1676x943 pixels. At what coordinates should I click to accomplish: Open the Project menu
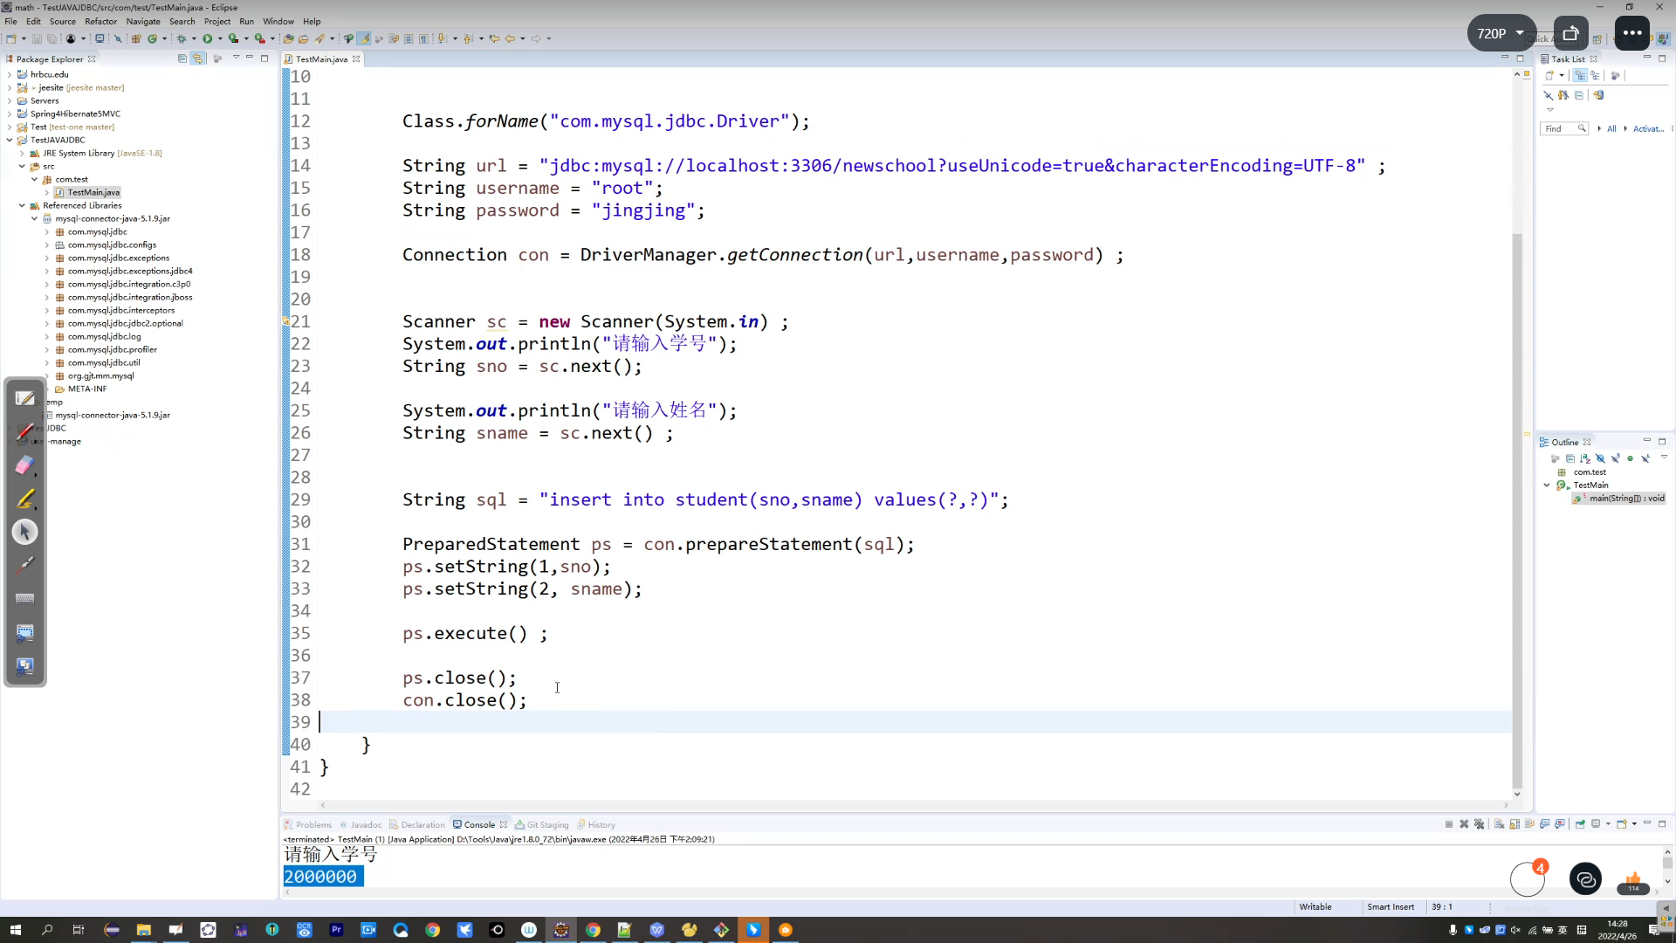(x=217, y=21)
